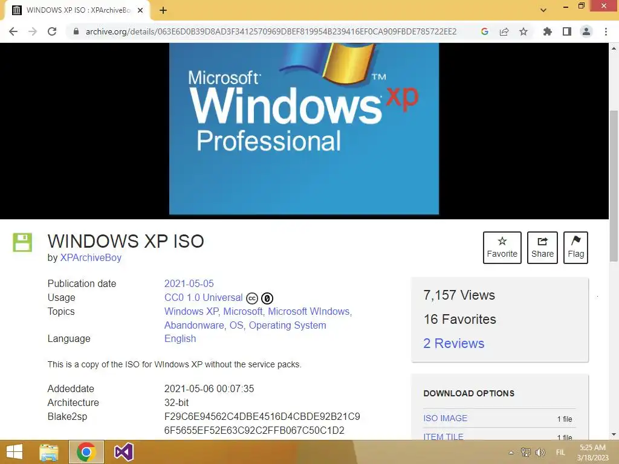Viewport: 619px width, 464px height.
Task: Open Chrome's three-dot menu
Action: [606, 31]
